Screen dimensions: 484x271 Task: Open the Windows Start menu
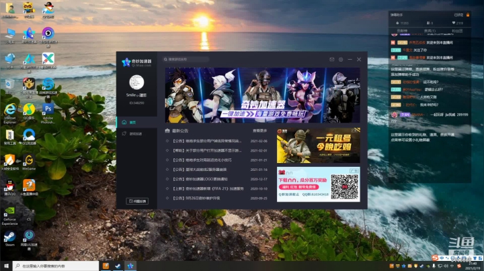click(6, 266)
